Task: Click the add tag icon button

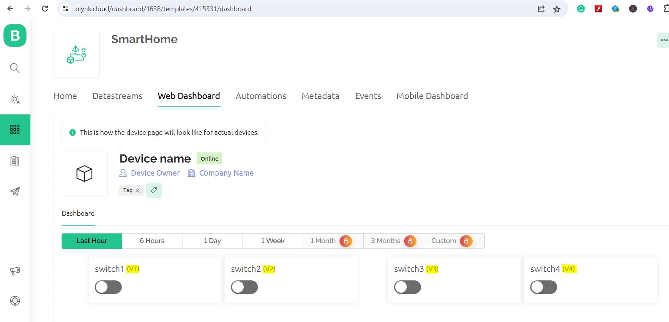Action: (x=154, y=190)
